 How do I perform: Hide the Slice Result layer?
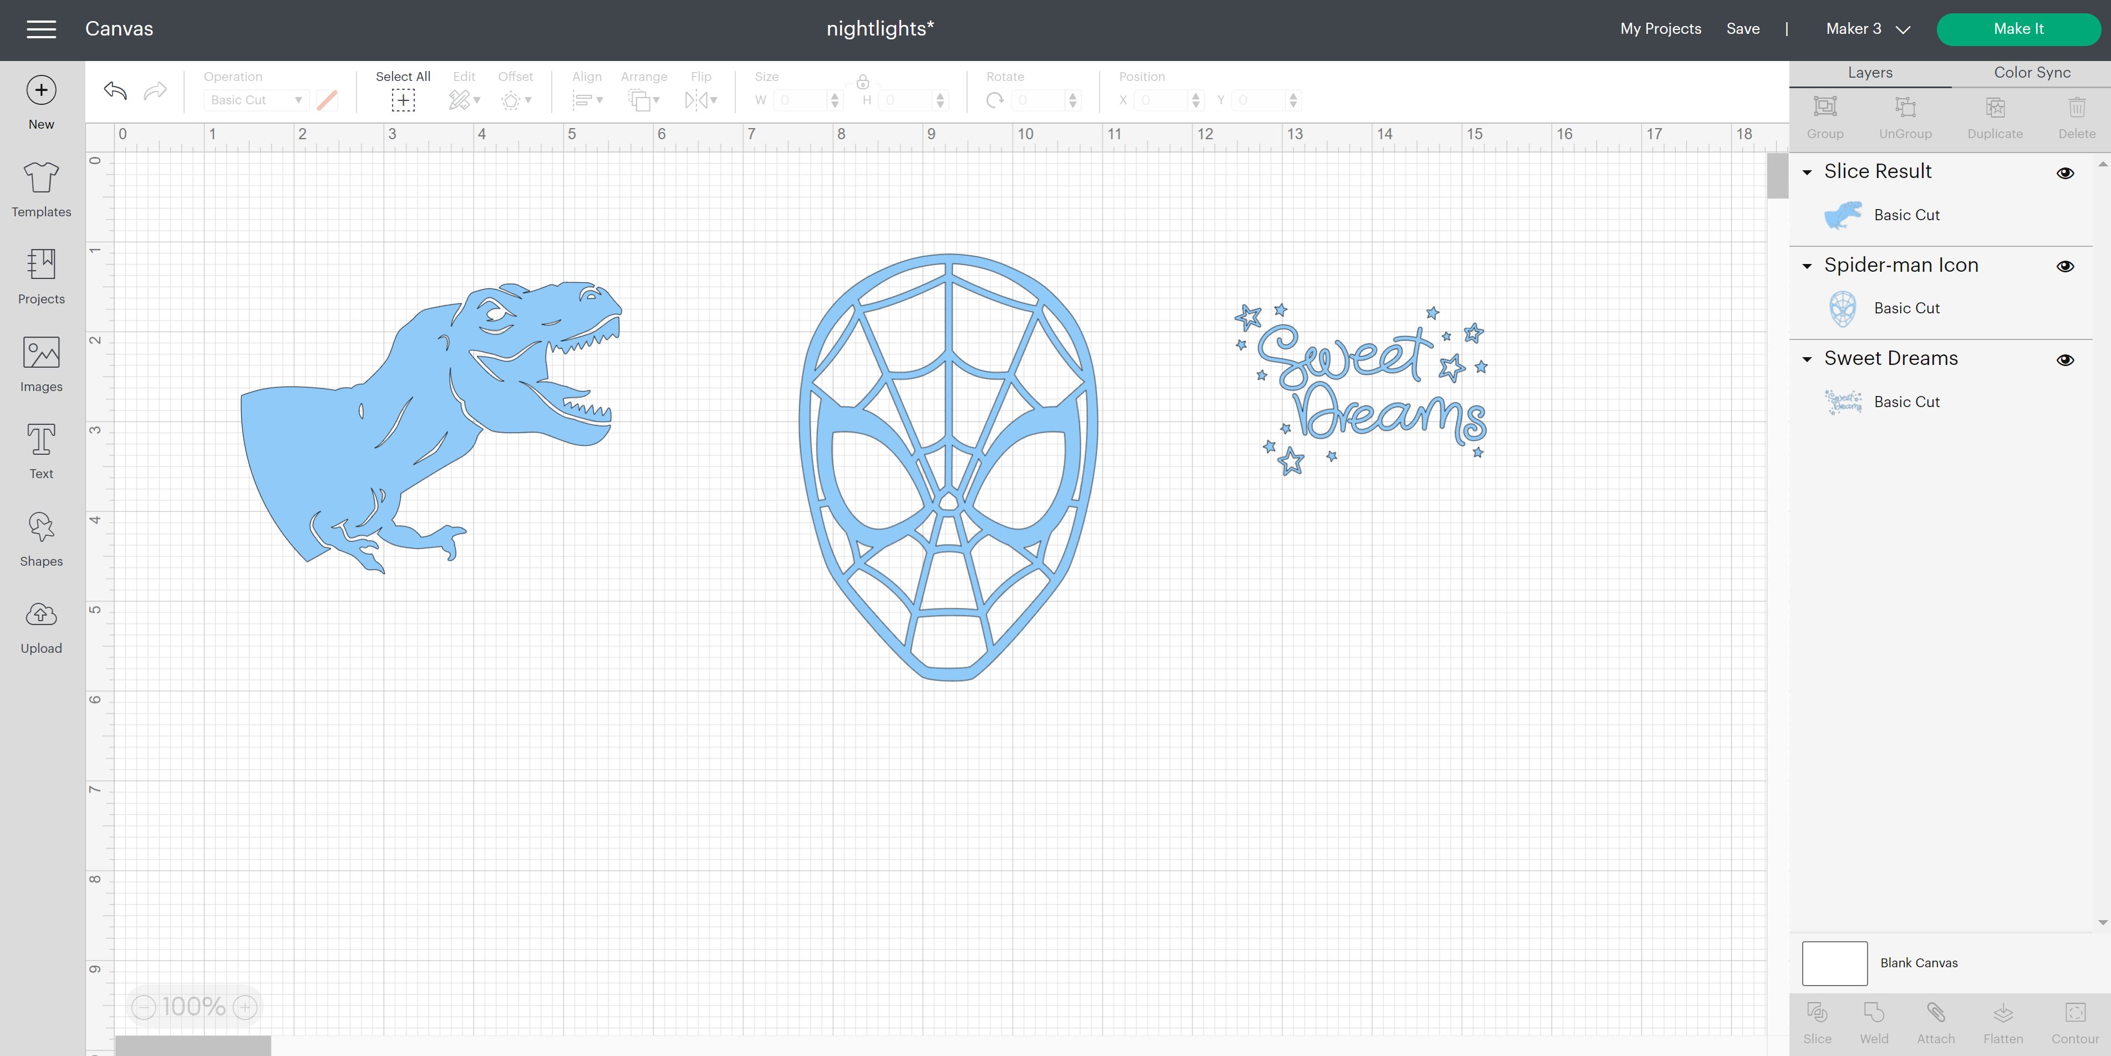[x=2064, y=173]
